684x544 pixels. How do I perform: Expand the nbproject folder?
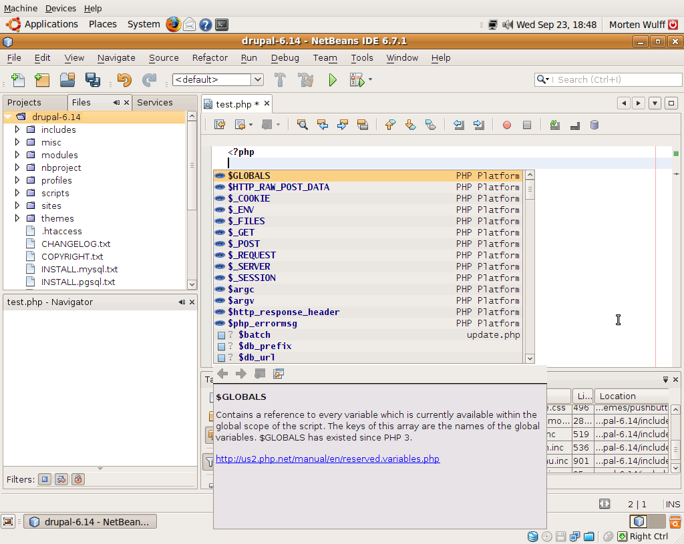click(17, 168)
